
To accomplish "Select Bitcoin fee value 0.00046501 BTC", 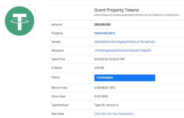I will coord(105,88).
